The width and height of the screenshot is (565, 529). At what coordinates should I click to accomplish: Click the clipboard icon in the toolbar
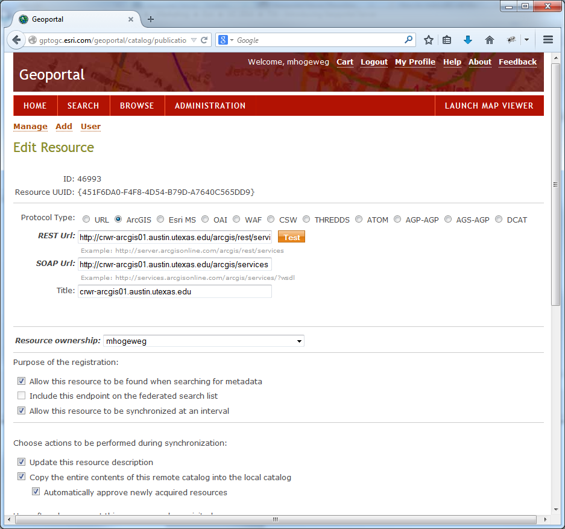(x=447, y=40)
